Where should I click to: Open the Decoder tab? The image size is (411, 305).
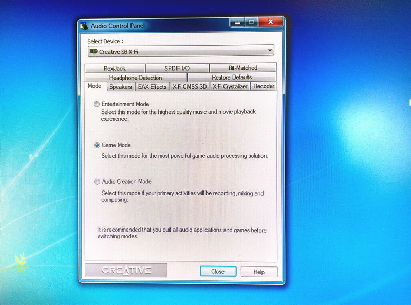click(264, 86)
